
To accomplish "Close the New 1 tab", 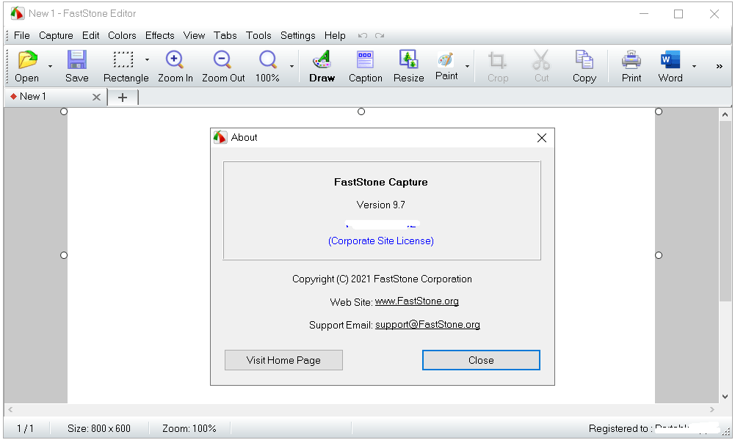I will click(x=97, y=97).
